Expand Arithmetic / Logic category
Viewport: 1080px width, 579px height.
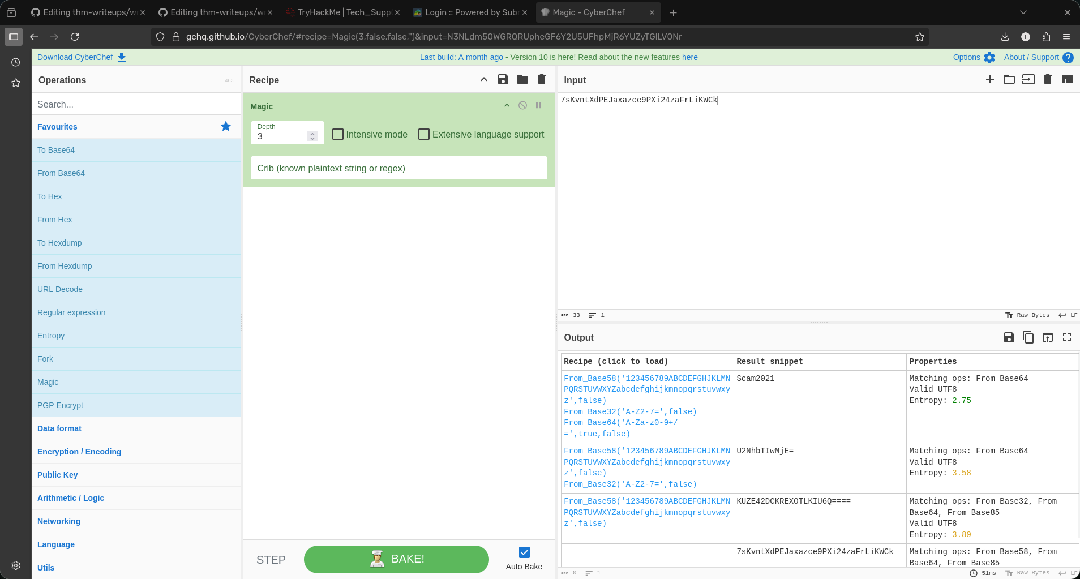(x=136, y=498)
